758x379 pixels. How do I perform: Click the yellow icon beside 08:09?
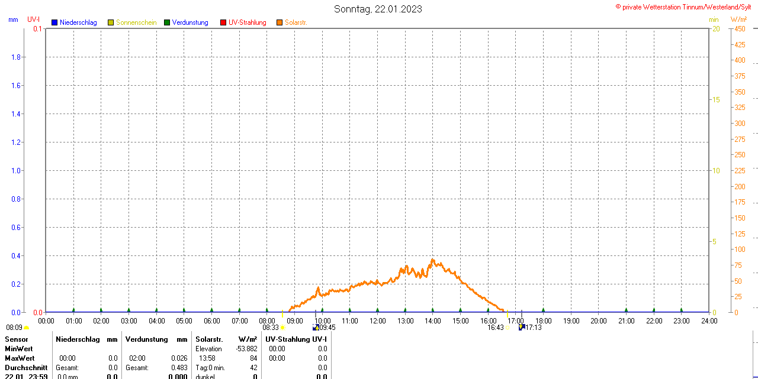[x=27, y=328]
